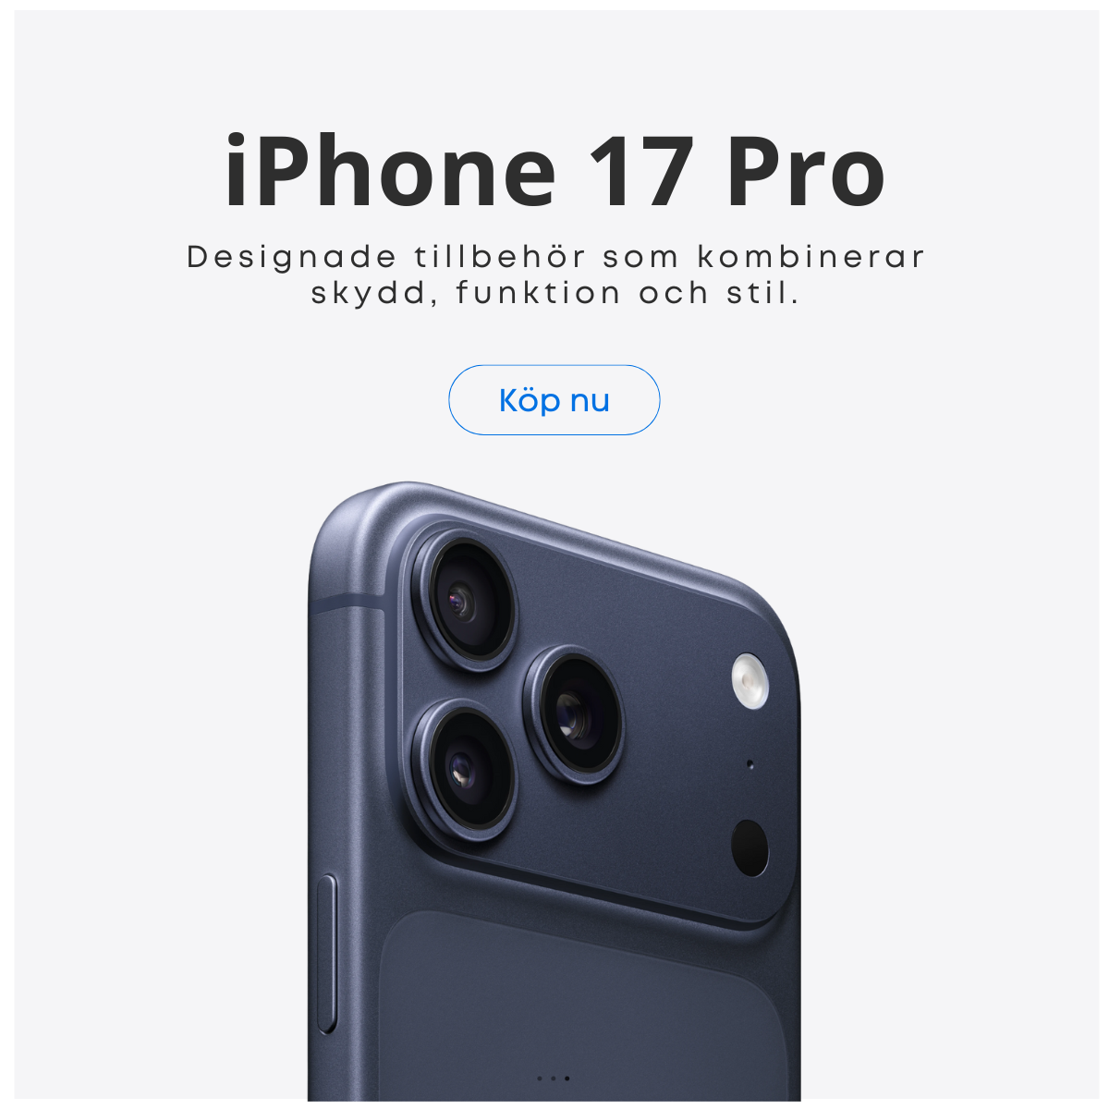Click the bottom-left camera lens

click(x=465, y=769)
